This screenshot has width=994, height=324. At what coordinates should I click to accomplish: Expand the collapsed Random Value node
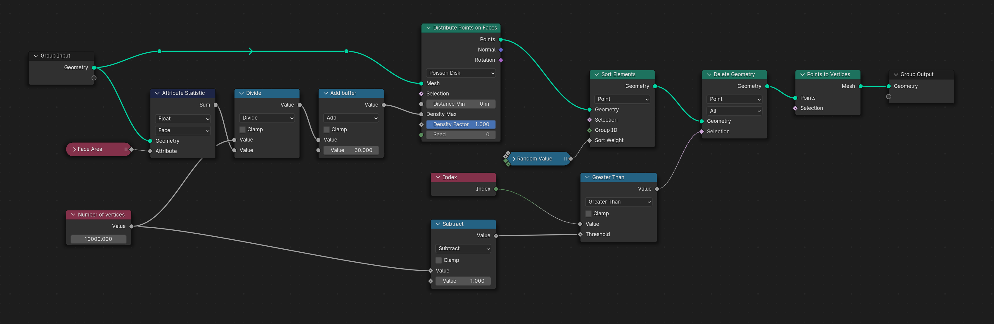pyautogui.click(x=514, y=158)
